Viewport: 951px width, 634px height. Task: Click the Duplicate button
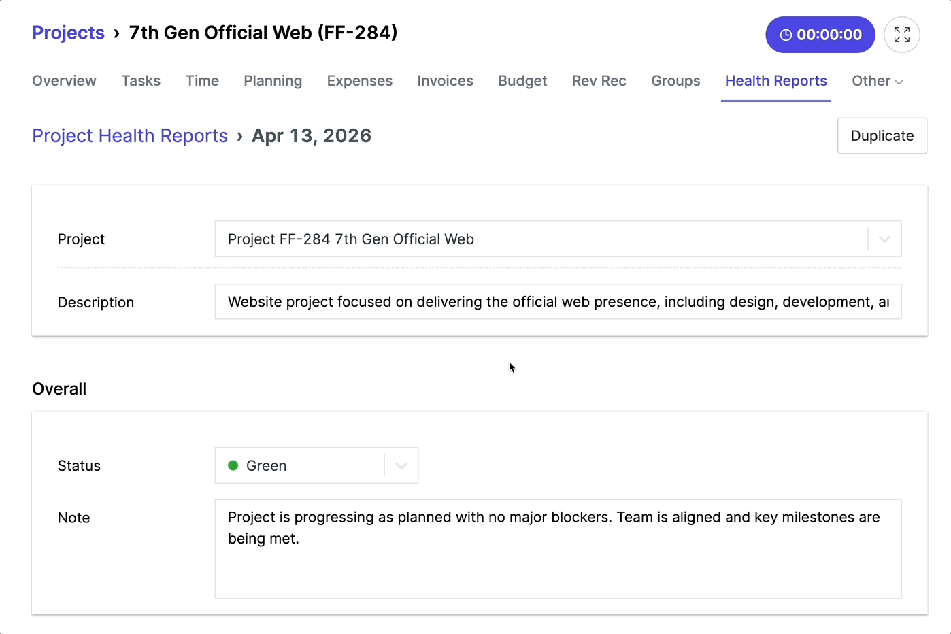coord(882,135)
